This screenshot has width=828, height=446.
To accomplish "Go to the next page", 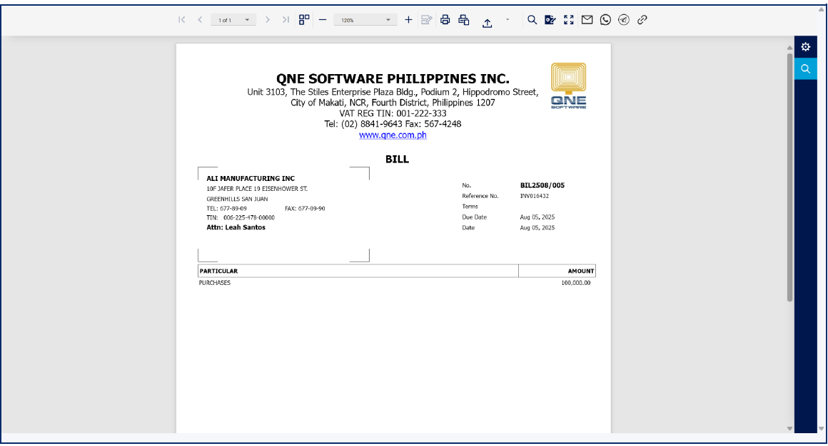I will [x=268, y=19].
